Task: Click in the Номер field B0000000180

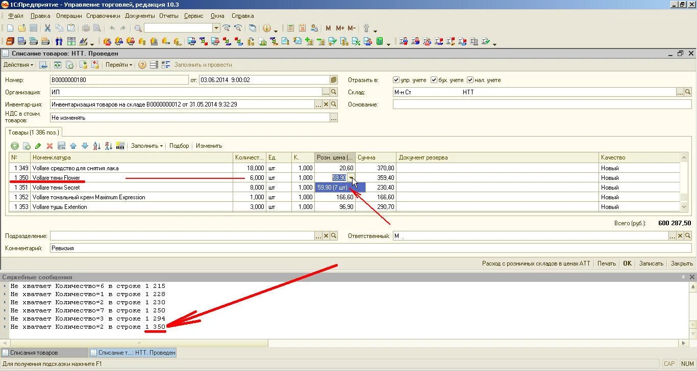Action: pos(119,80)
